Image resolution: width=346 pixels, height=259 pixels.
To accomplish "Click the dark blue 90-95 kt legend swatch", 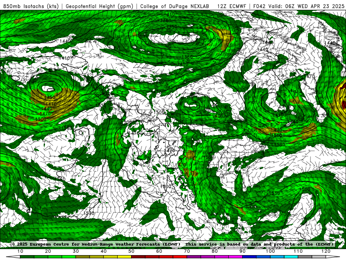I will [x=250, y=257].
